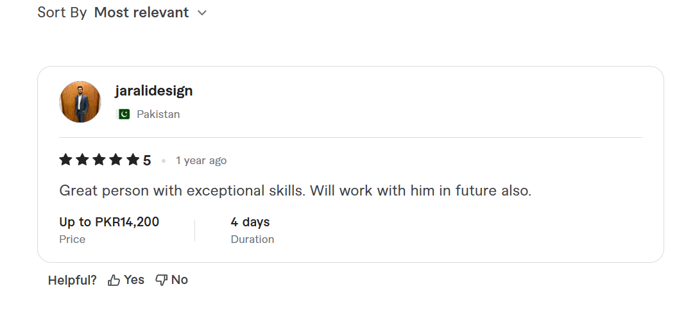This screenshot has width=686, height=334.
Task: Visit the jaralidesign username link
Action: coord(154,90)
